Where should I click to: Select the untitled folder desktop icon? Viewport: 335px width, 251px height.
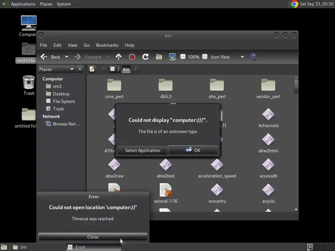point(26,118)
